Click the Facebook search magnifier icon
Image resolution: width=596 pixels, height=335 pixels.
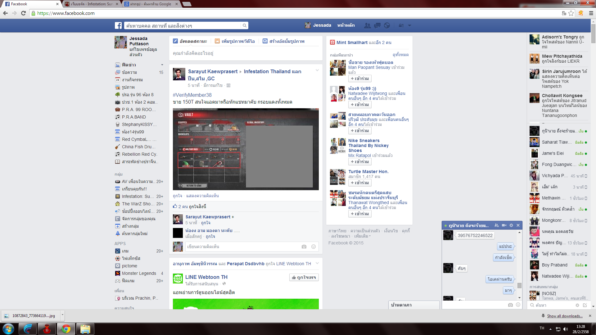point(245,25)
